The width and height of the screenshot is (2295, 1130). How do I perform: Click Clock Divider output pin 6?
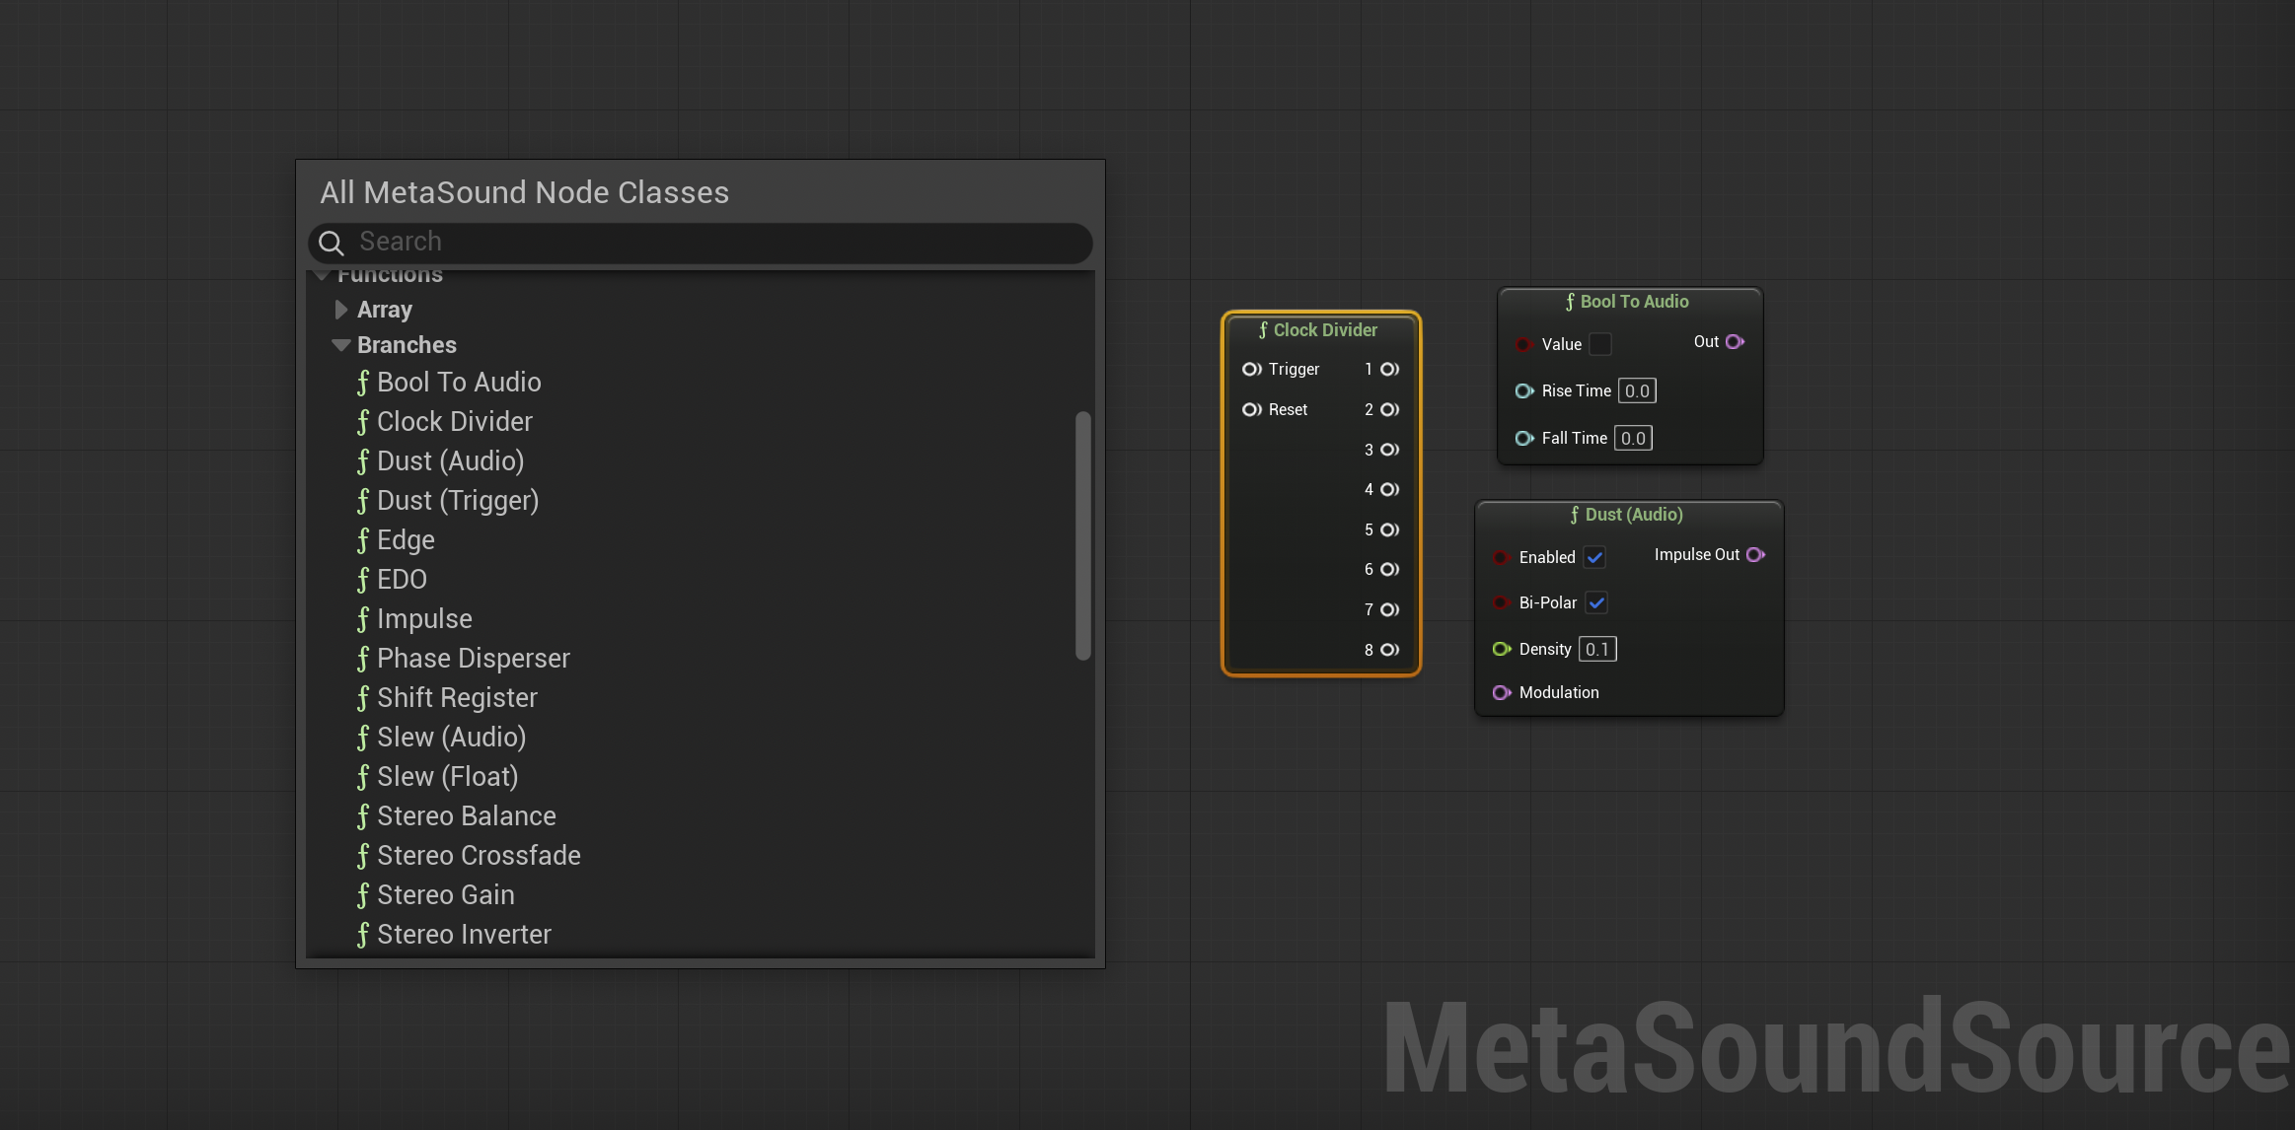[1389, 569]
